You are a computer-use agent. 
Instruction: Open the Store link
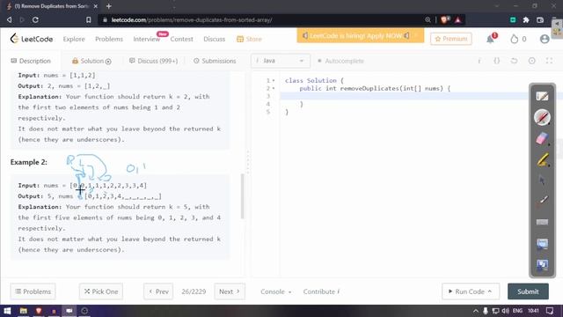pos(249,39)
